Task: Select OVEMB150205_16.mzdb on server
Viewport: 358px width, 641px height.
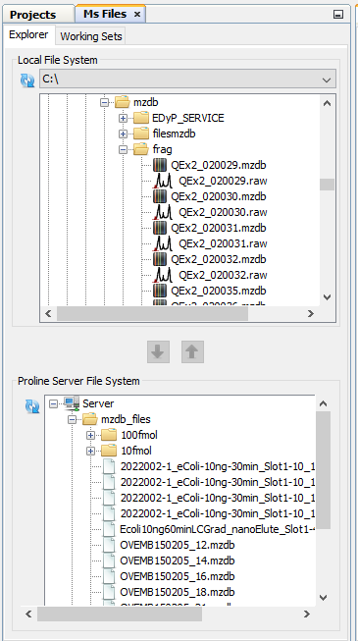Action: click(x=178, y=576)
